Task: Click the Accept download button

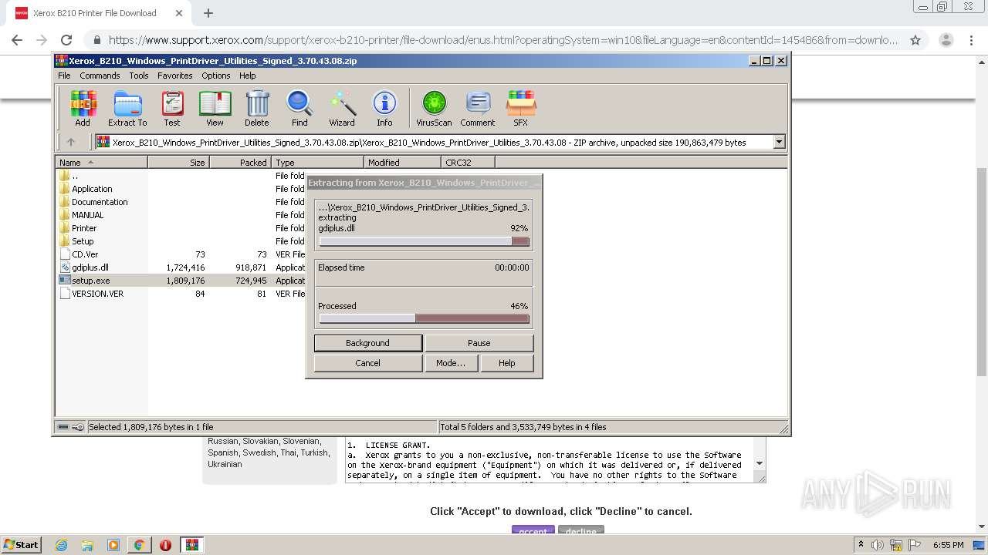Action: 533,530
